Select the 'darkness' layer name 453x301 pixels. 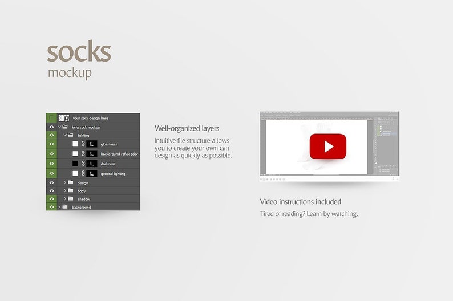108,164
